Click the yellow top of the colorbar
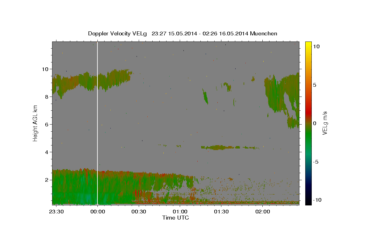This screenshot has height=246, width=370. click(x=308, y=45)
